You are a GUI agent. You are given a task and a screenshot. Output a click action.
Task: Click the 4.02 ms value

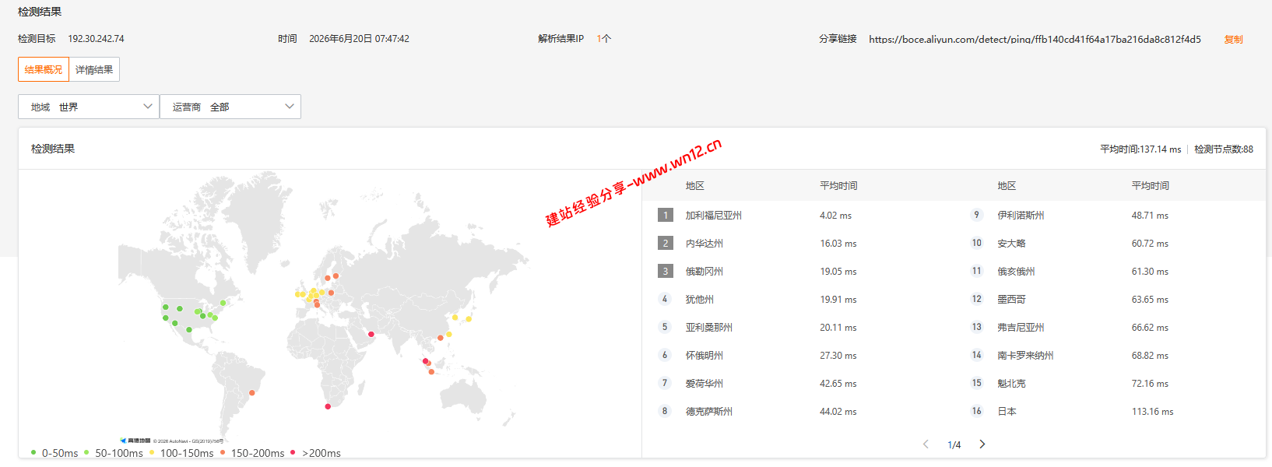pos(835,216)
